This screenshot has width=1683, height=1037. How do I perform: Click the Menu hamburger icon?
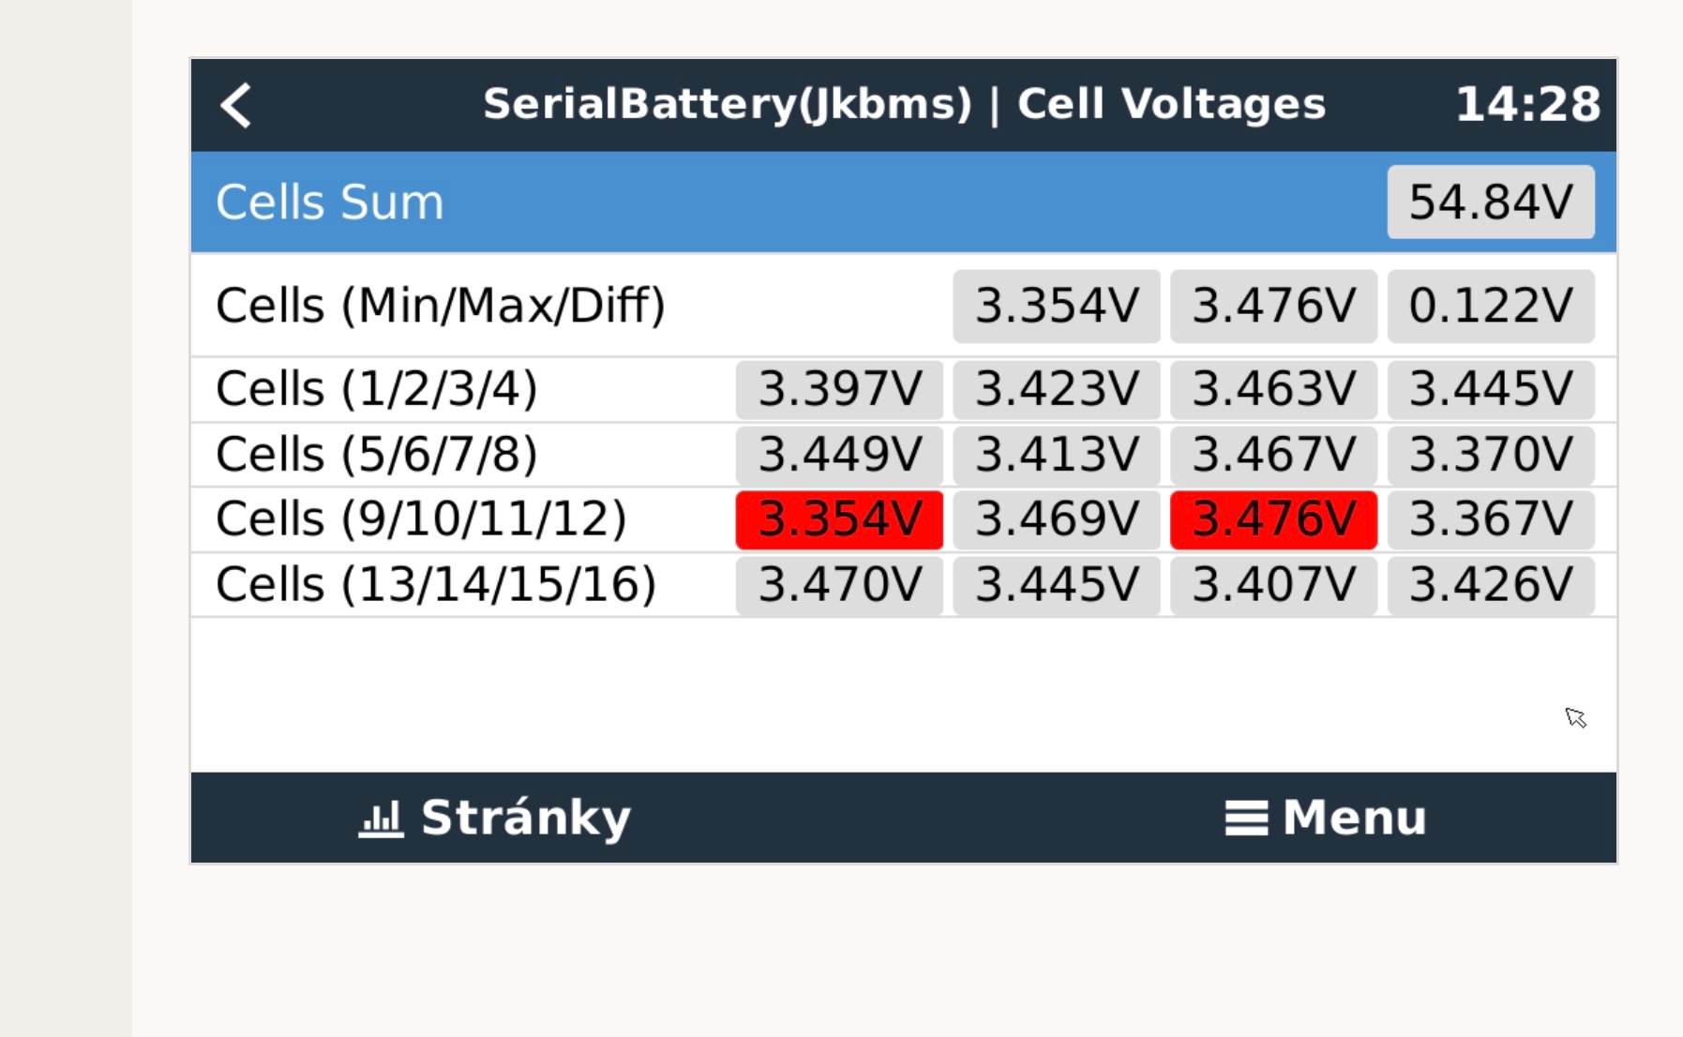(1246, 819)
